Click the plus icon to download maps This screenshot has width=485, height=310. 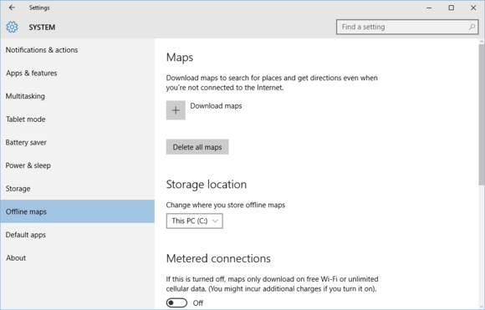click(176, 110)
